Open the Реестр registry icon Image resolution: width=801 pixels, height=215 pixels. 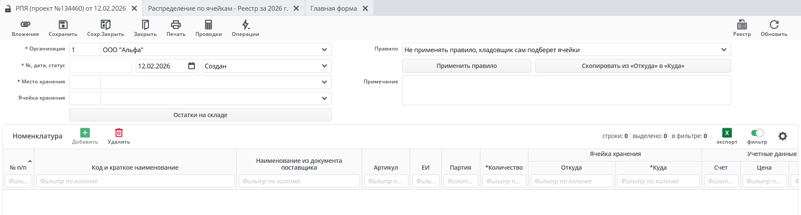(742, 25)
